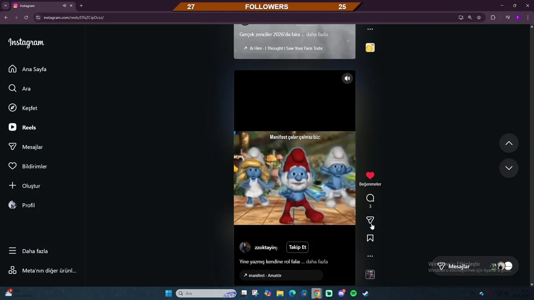Screen dimensions: 534x300
Task: Open Windows Start menu
Action: pyautogui.click(x=169, y=293)
